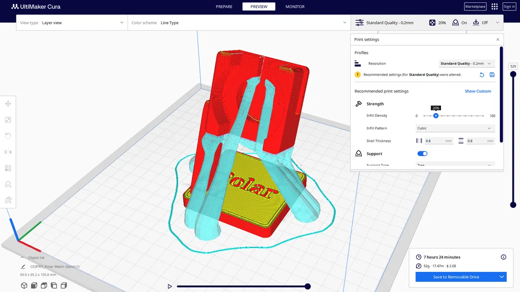520x292 pixels.
Task: Open Save to Removable Drive options arrow
Action: pyautogui.click(x=502, y=277)
